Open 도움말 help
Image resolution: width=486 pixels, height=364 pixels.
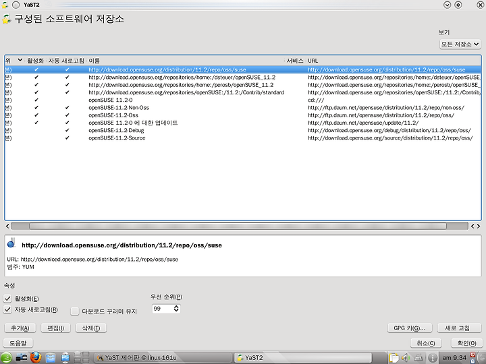(x=18, y=343)
